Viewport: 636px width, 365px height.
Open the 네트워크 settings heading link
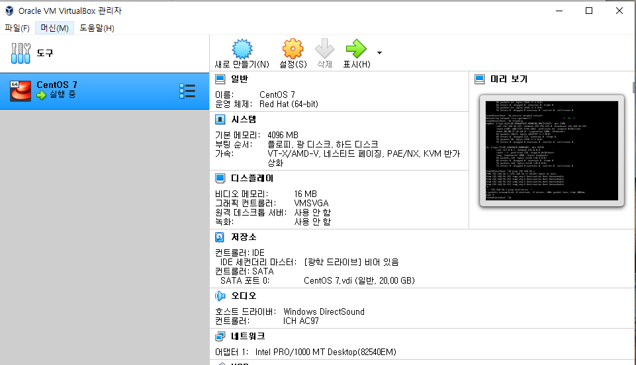248,336
